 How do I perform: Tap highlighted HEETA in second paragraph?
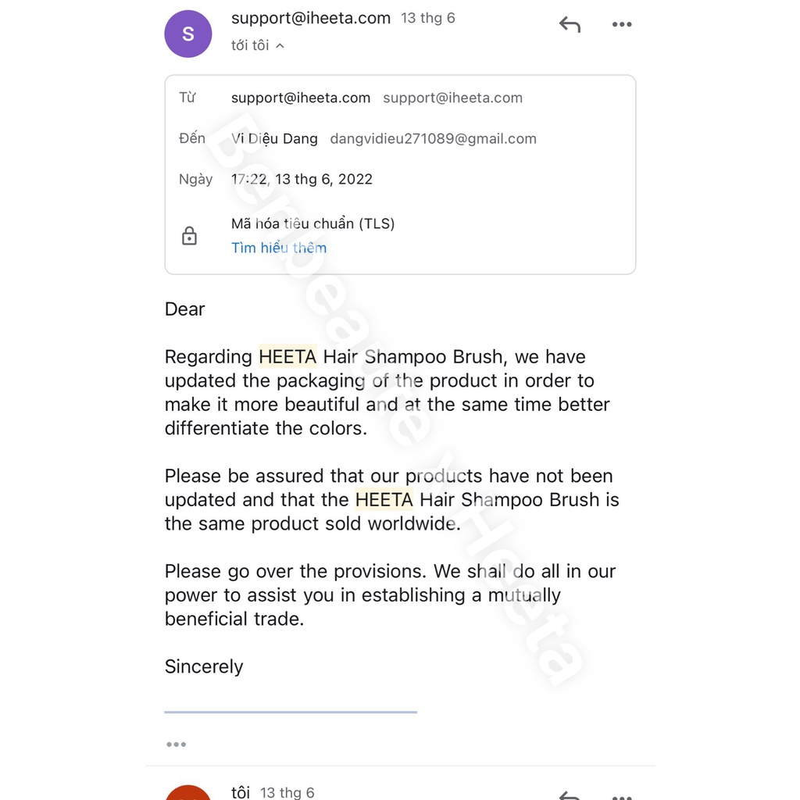tap(384, 500)
